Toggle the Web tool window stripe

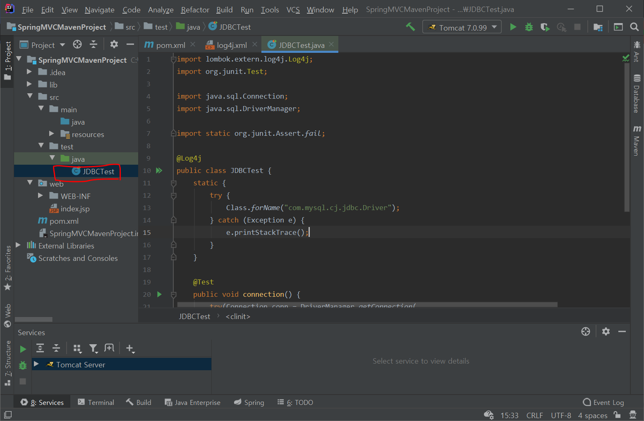pos(7,315)
